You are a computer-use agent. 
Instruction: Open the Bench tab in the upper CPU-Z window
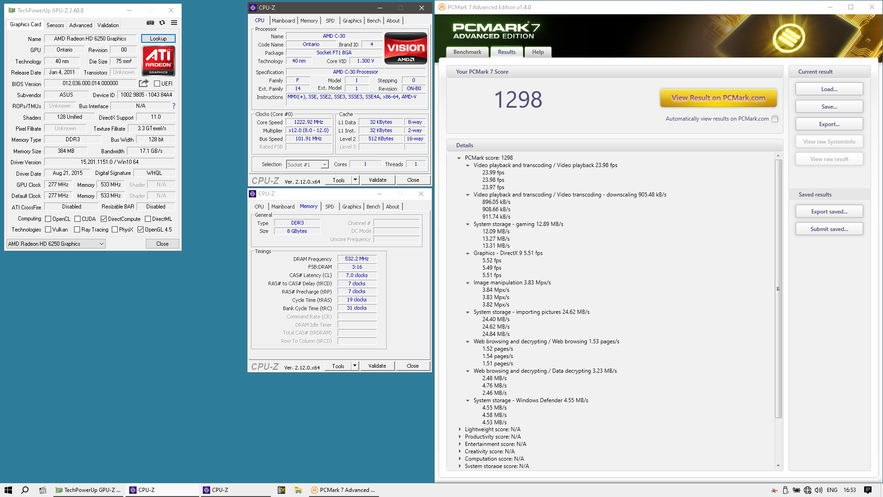[x=373, y=21]
